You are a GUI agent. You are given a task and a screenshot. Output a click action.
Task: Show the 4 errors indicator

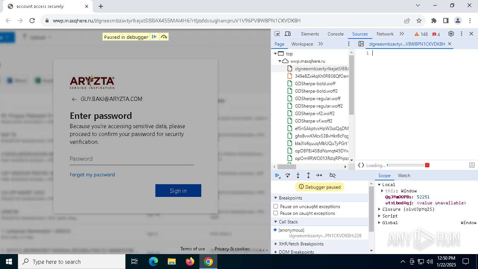click(x=436, y=34)
